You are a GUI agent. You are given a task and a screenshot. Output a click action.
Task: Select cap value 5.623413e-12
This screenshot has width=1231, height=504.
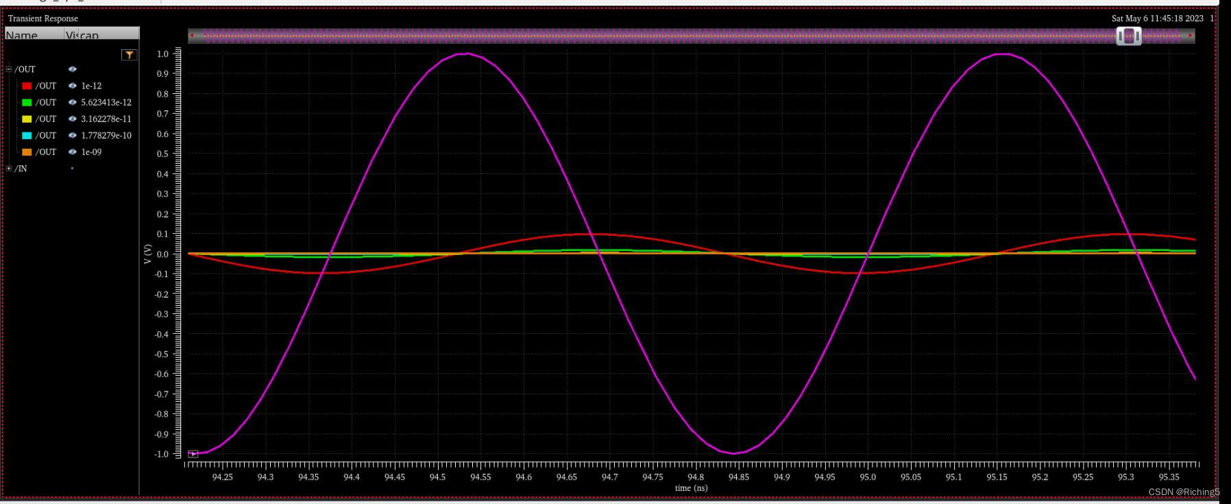click(106, 102)
